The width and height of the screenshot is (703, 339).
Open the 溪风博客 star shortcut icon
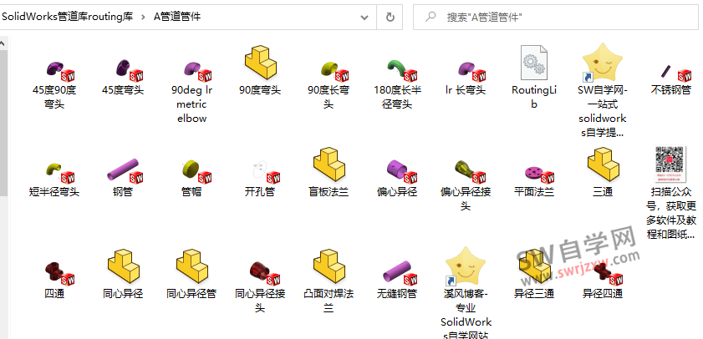pyautogui.click(x=466, y=266)
